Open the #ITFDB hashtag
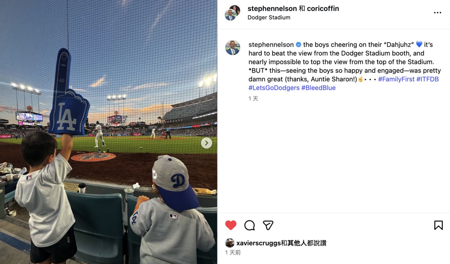The width and height of the screenshot is (450, 264). pyautogui.click(x=427, y=79)
